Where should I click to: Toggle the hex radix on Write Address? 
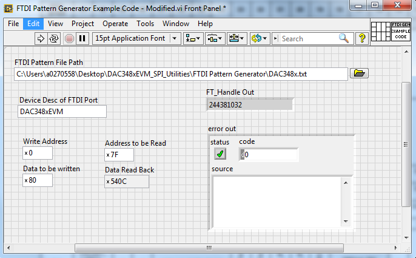(26, 153)
